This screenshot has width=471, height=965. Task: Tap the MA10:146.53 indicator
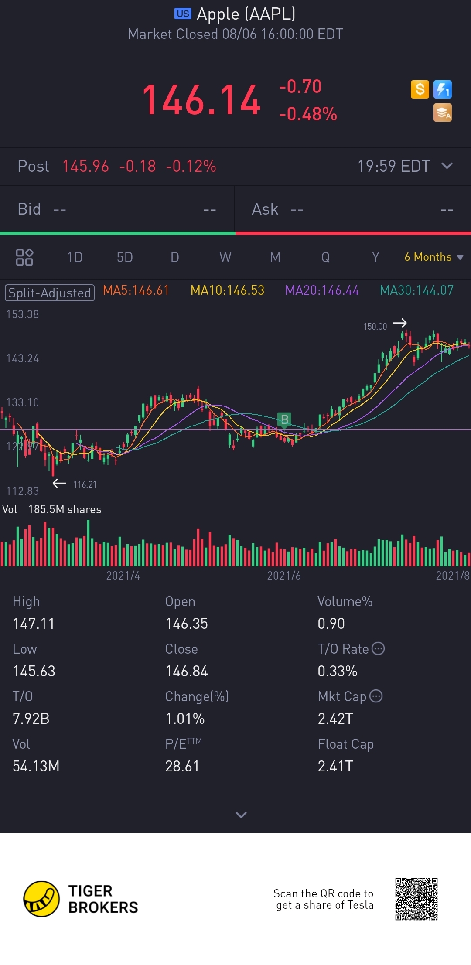tap(228, 290)
